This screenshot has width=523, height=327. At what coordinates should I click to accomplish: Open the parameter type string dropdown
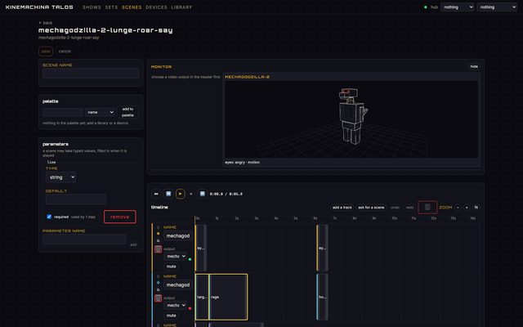(x=60, y=177)
